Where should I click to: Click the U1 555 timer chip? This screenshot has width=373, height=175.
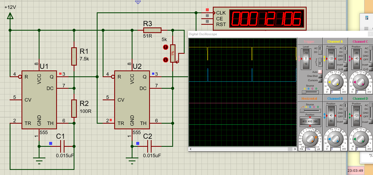[39, 100]
